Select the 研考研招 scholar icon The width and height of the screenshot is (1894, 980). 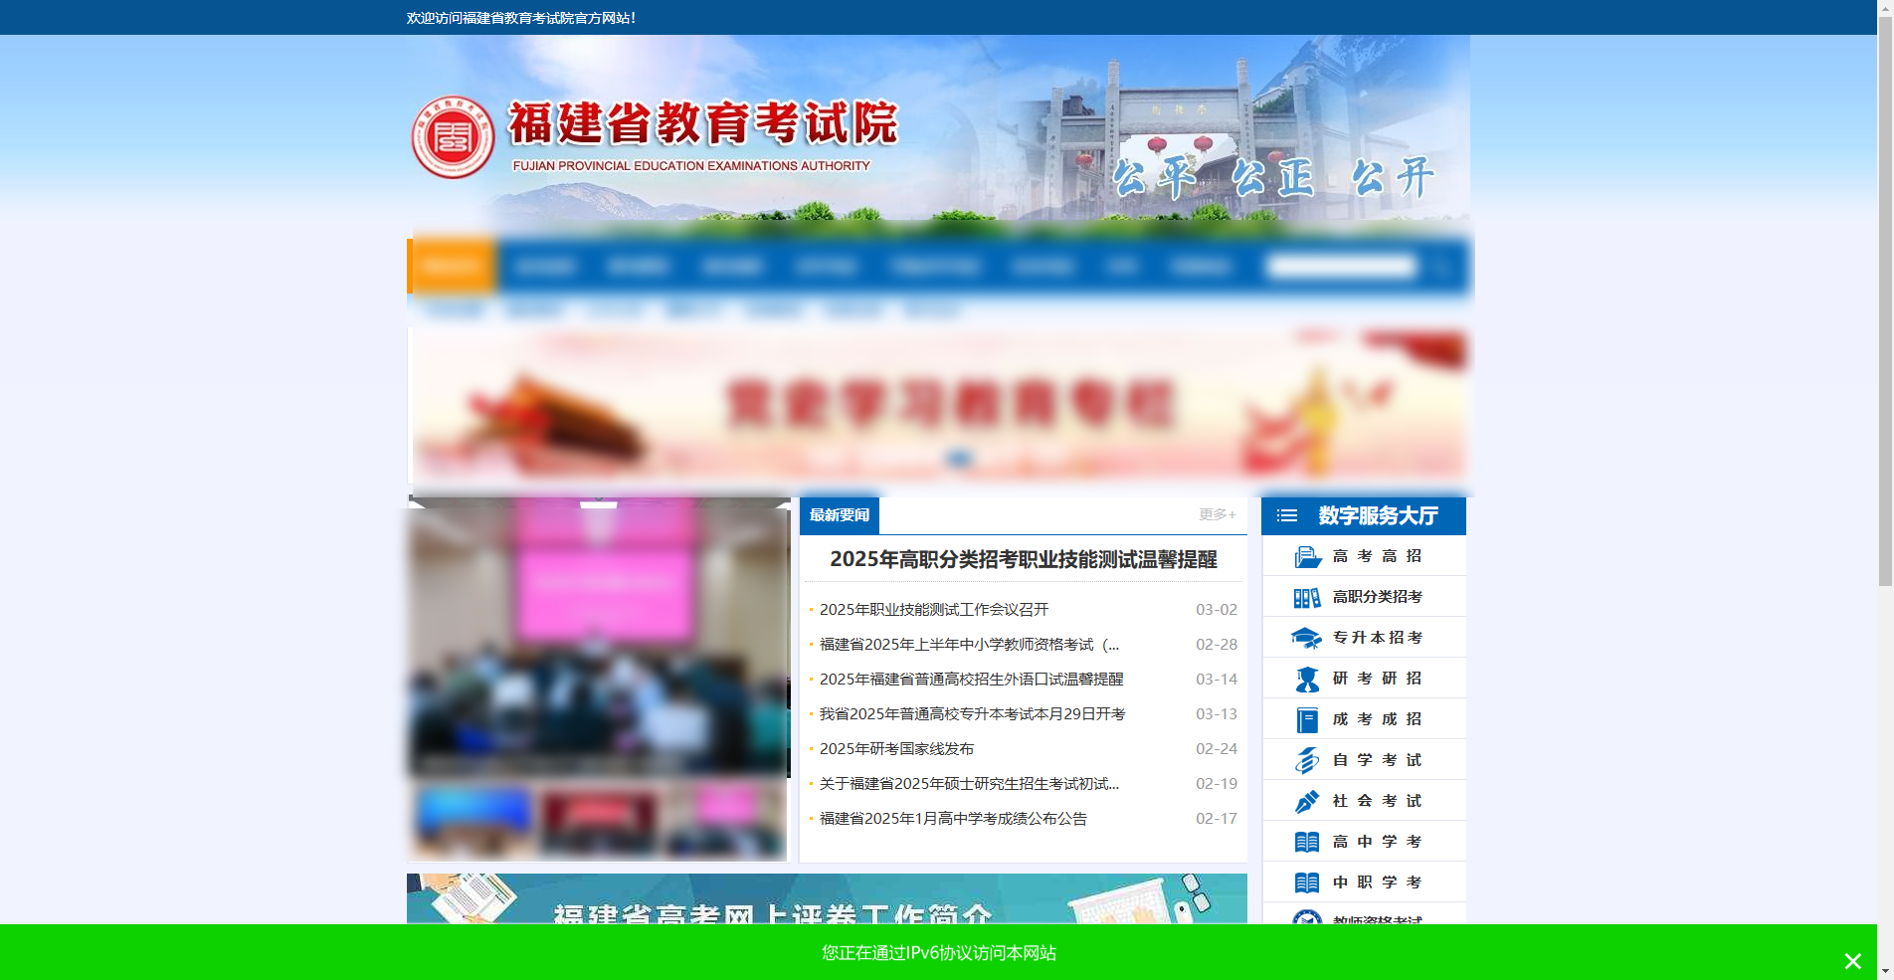[1306, 678]
